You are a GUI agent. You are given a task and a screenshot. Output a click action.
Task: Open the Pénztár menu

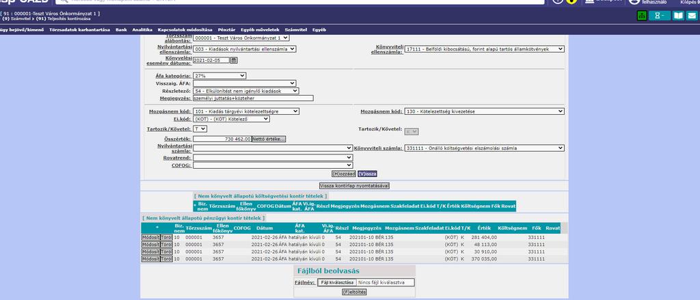[x=226, y=30]
